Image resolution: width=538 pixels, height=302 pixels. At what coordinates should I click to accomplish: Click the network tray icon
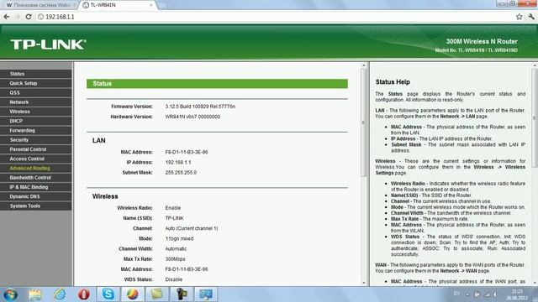coord(487,294)
